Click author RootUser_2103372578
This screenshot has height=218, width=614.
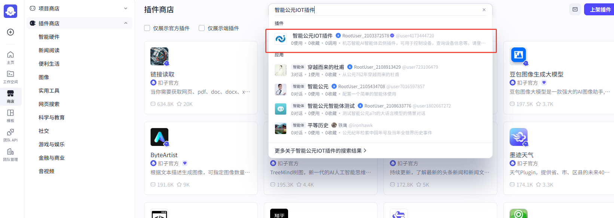366,36
